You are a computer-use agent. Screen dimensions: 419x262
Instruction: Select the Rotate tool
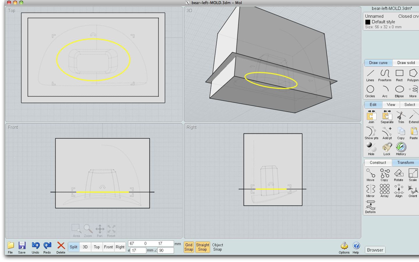[x=398, y=175]
